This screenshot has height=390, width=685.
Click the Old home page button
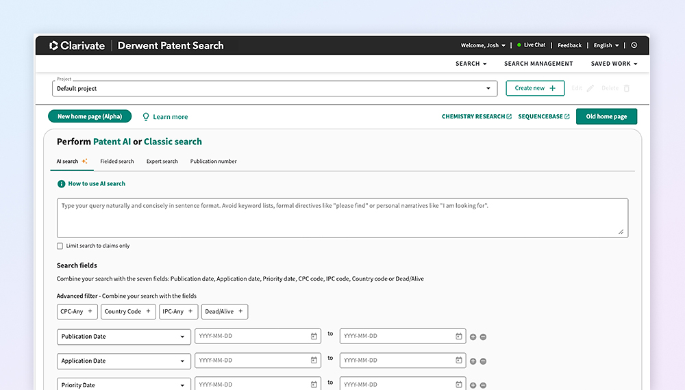pyautogui.click(x=606, y=117)
